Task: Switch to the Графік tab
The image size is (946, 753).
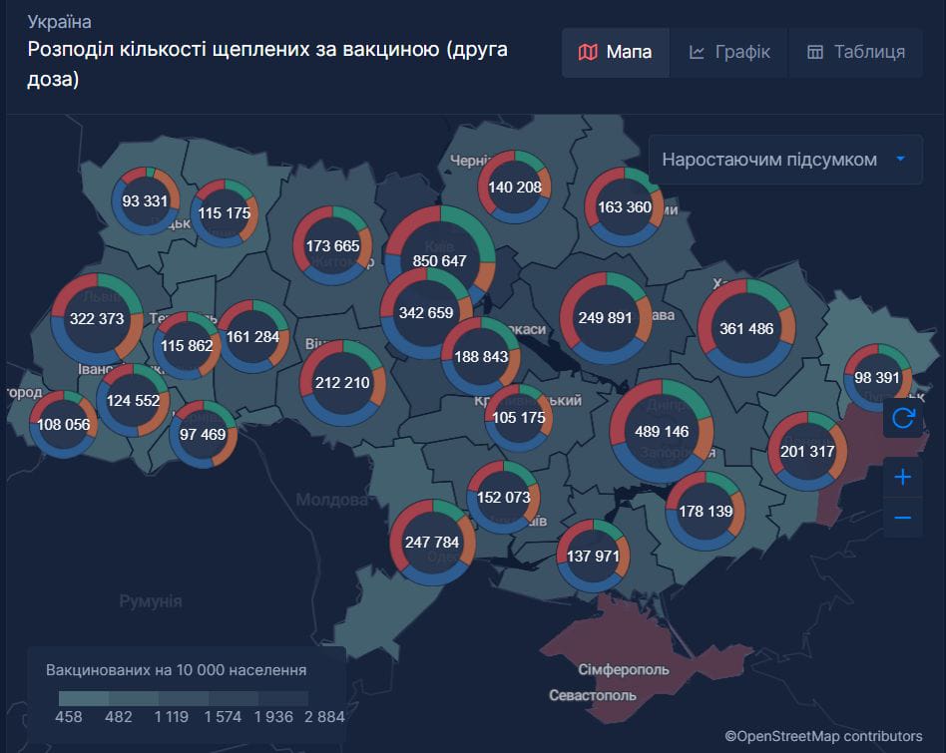Action: (x=728, y=52)
